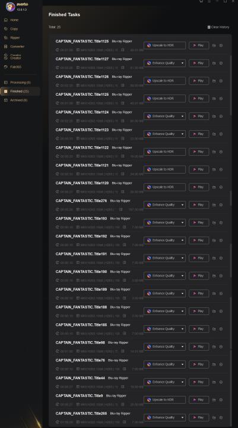Clear History of finished tasks
This screenshot has height=428, width=238.
click(218, 27)
